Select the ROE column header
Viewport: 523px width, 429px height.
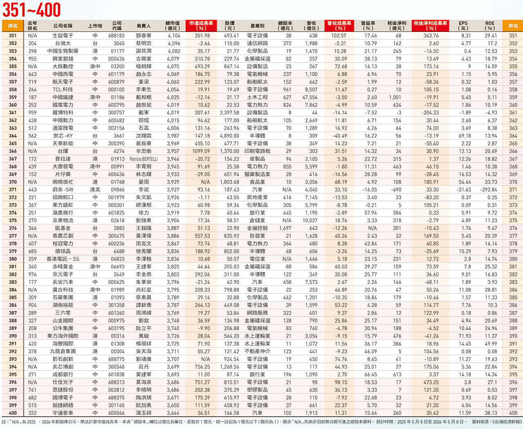[489, 26]
